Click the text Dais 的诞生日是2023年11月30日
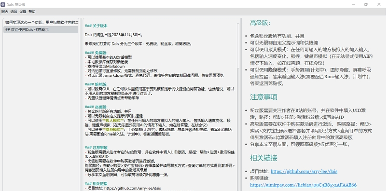The image size is (388, 191). 114,35
